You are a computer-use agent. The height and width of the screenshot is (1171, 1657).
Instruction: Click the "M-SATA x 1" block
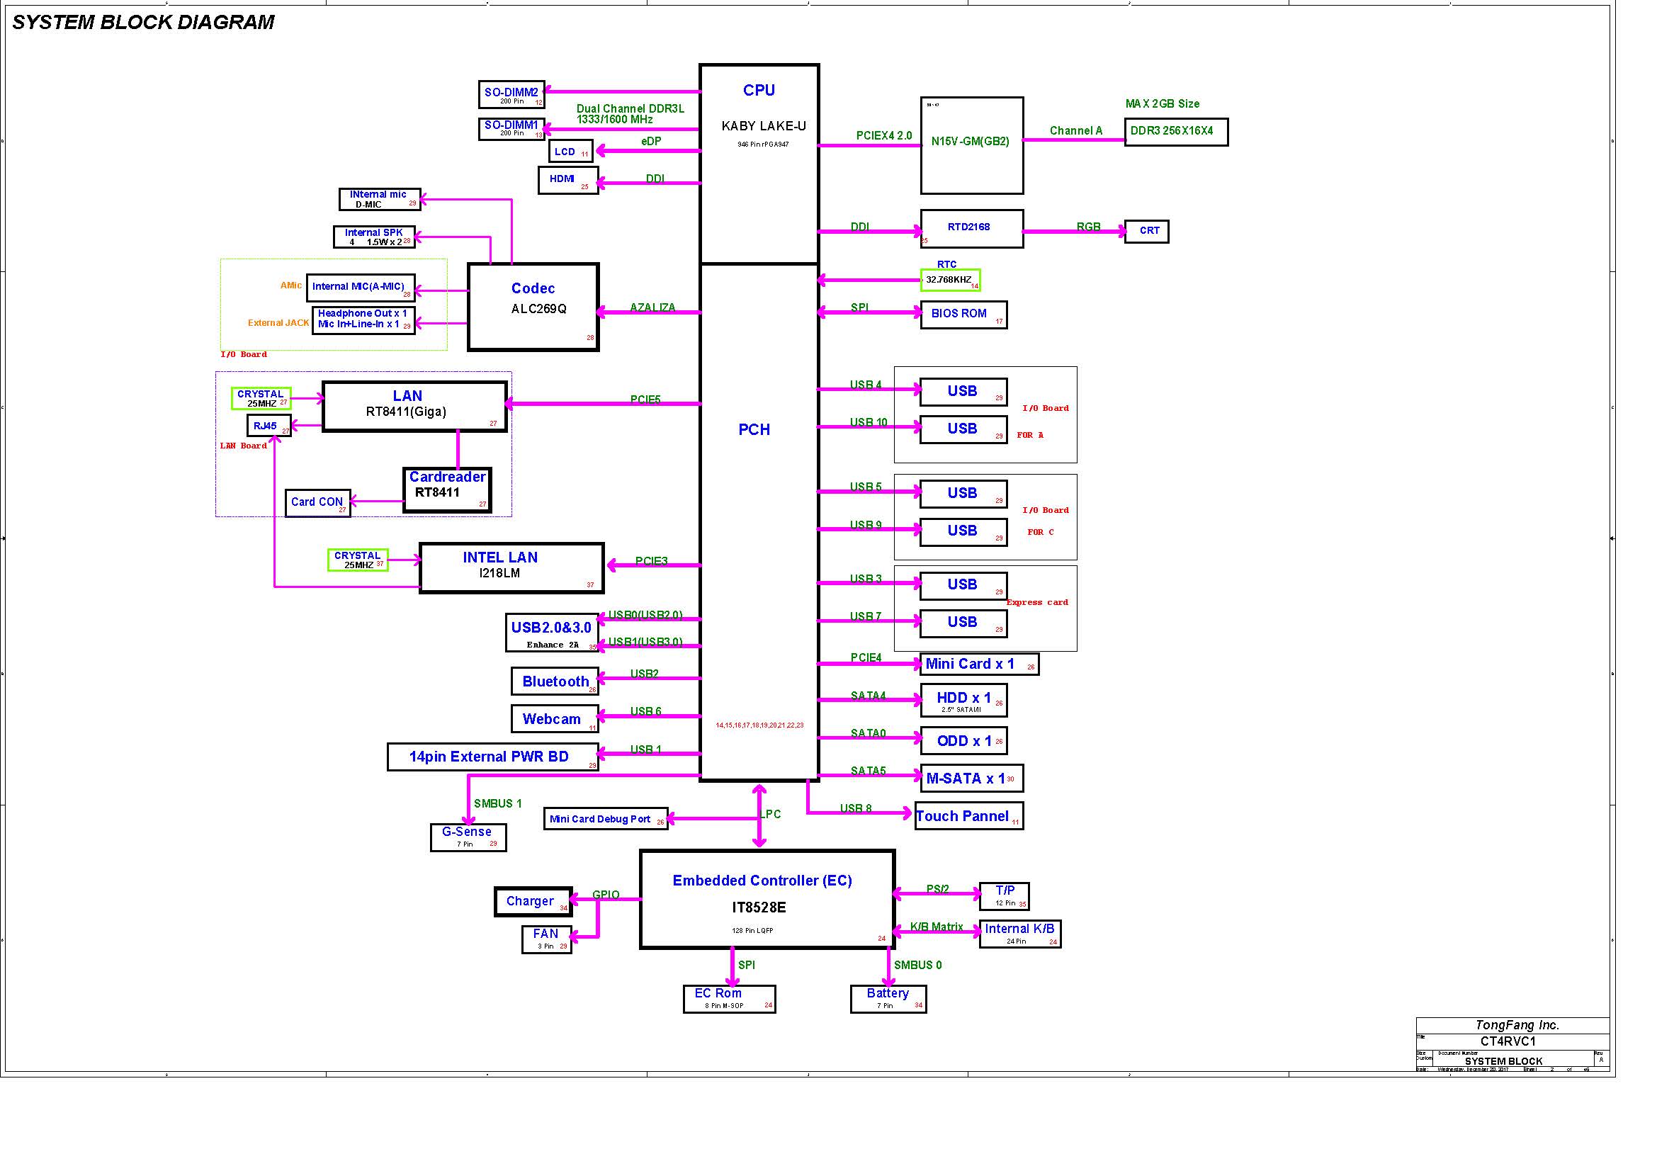[x=971, y=779]
